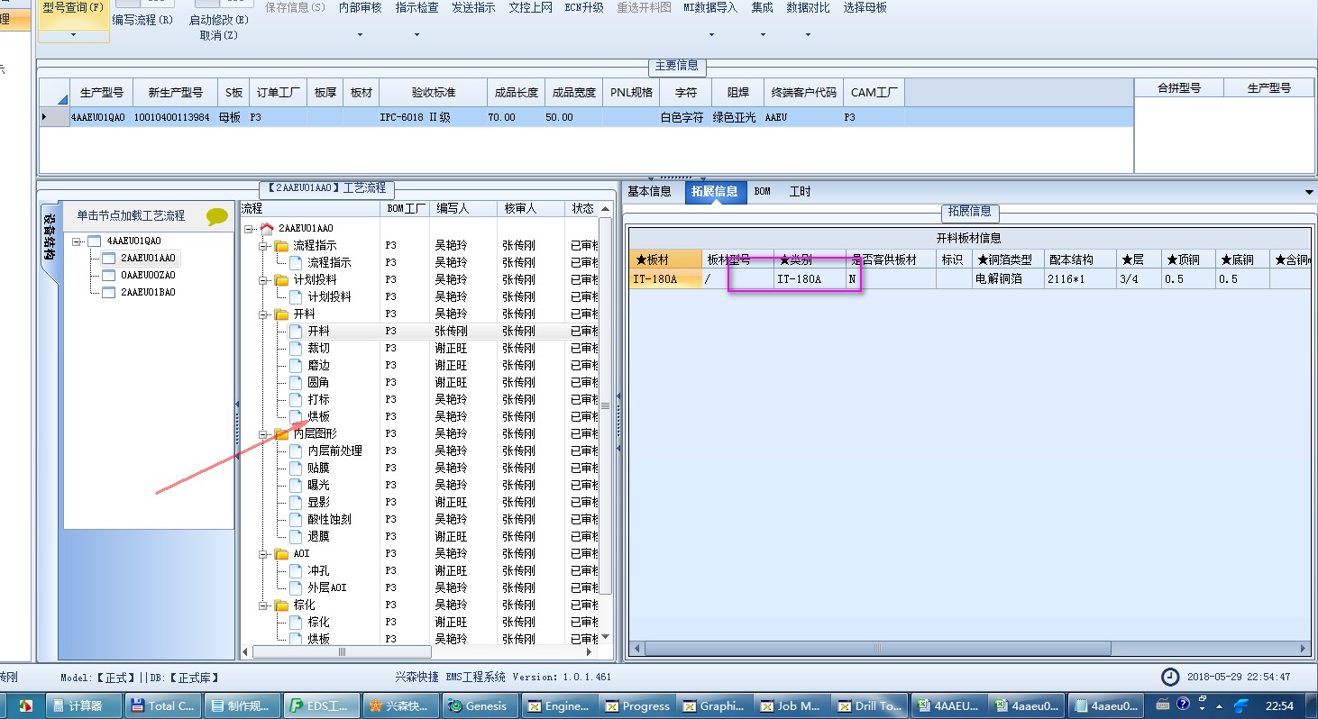Click ECN升级 button
This screenshot has height=719, width=1318.
click(584, 8)
